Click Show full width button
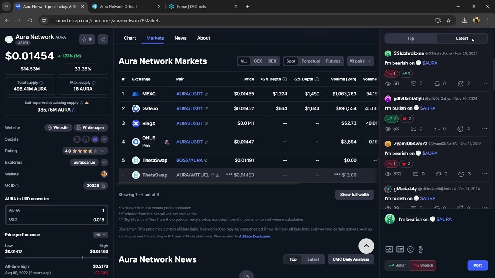The width and height of the screenshot is (495, 278). (355, 195)
